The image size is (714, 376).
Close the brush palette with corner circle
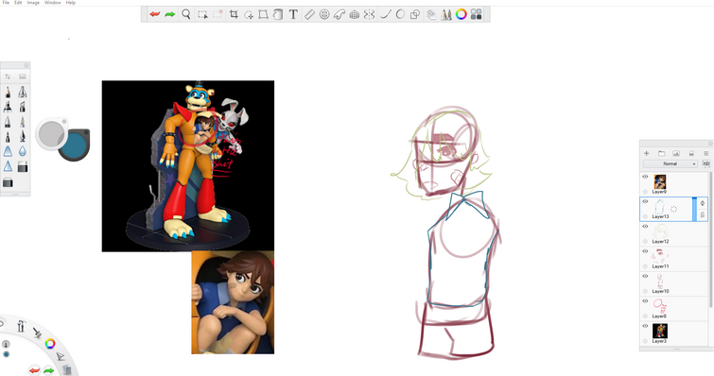click(26, 65)
